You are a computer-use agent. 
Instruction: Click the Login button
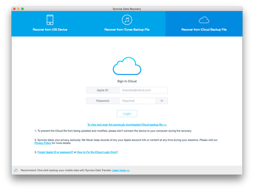[x=127, y=114]
